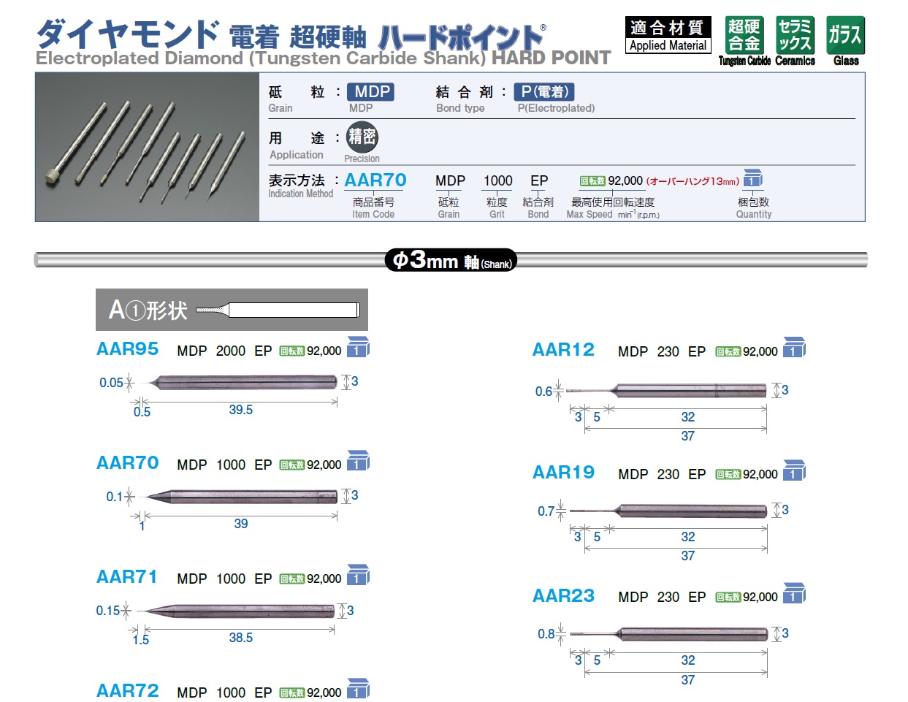Click the quantity box icon for AAR23
908x702 pixels.
pyautogui.click(x=793, y=594)
